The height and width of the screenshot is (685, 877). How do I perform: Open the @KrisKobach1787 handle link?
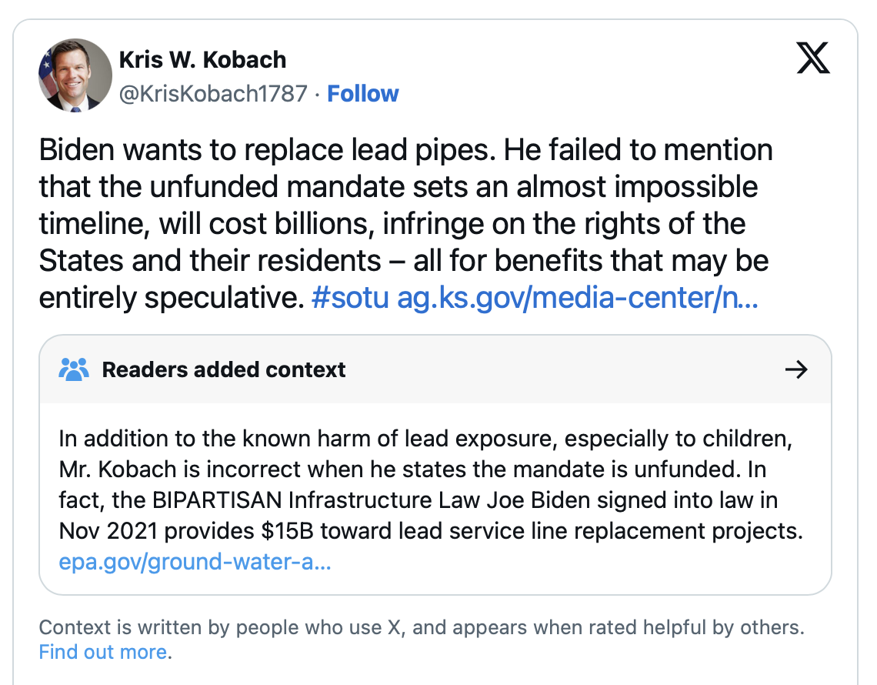click(x=212, y=94)
